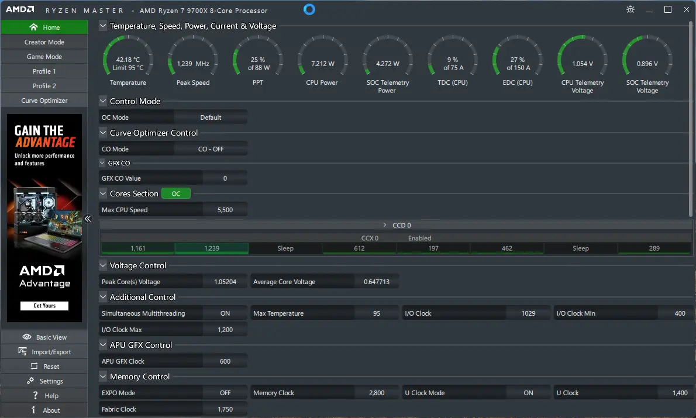Image resolution: width=696 pixels, height=418 pixels.
Task: Click Get Yours button in ad
Action: [44, 306]
